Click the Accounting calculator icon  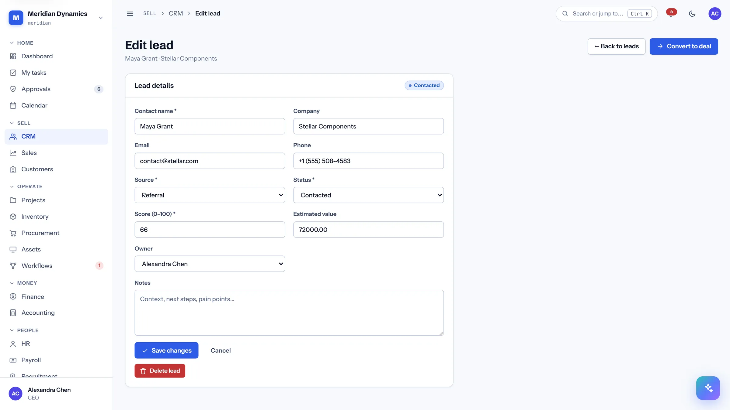pyautogui.click(x=13, y=313)
